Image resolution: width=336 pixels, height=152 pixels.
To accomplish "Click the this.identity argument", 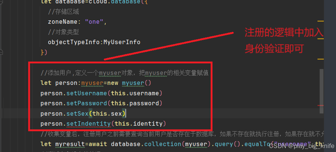I will (x=139, y=124).
